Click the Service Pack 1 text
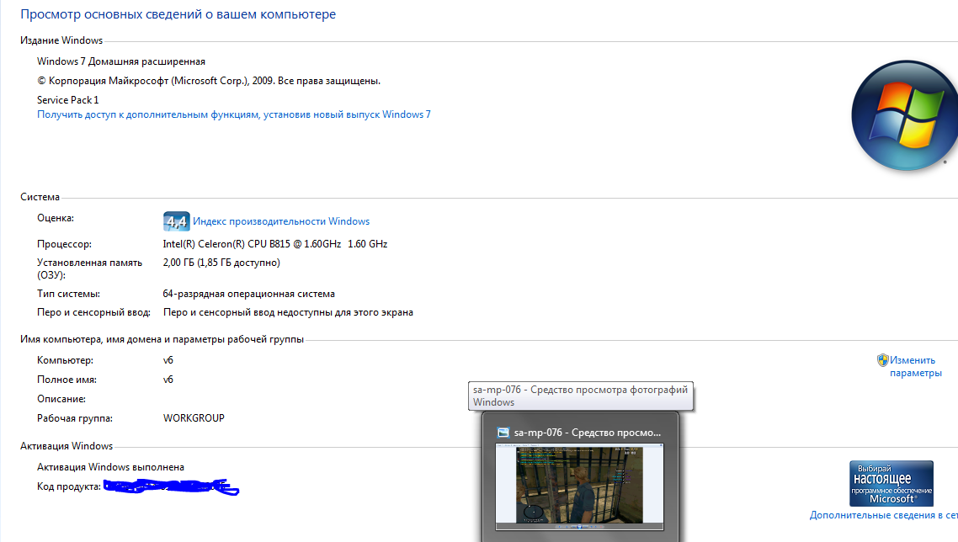Viewport: 958px width, 542px height. 68,99
